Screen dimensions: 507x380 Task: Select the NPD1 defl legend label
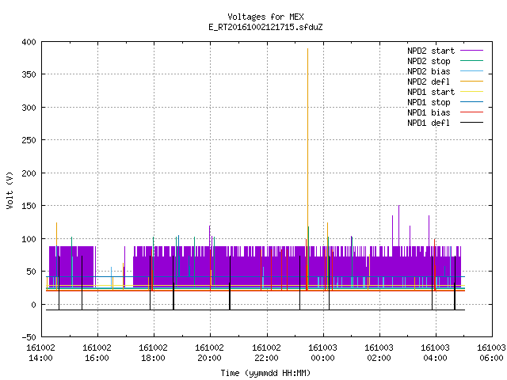[x=429, y=123]
